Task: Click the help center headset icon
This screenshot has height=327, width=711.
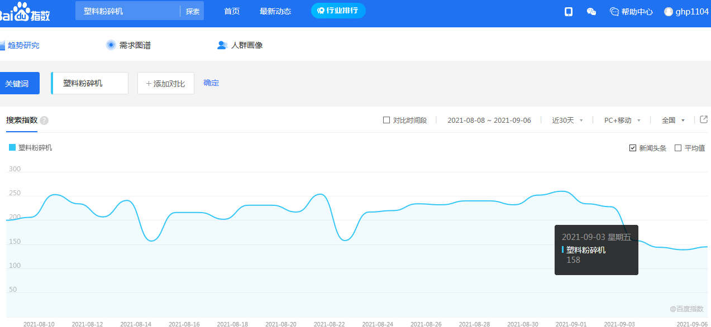Action: pyautogui.click(x=614, y=12)
